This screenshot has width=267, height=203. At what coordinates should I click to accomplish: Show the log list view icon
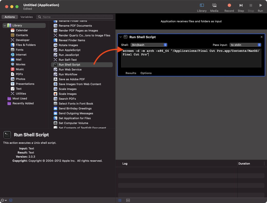point(120,200)
